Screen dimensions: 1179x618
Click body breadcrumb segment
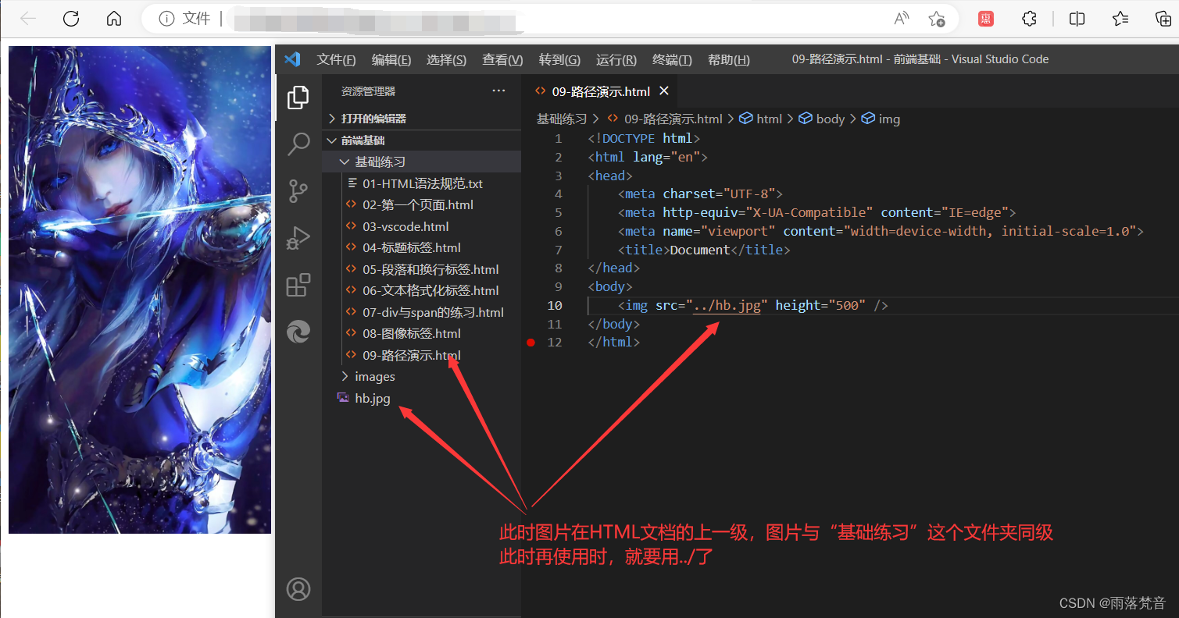[x=822, y=119]
